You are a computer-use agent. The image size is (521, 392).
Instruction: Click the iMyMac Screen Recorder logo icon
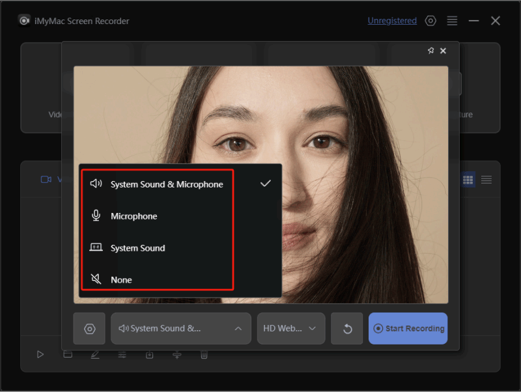24,21
